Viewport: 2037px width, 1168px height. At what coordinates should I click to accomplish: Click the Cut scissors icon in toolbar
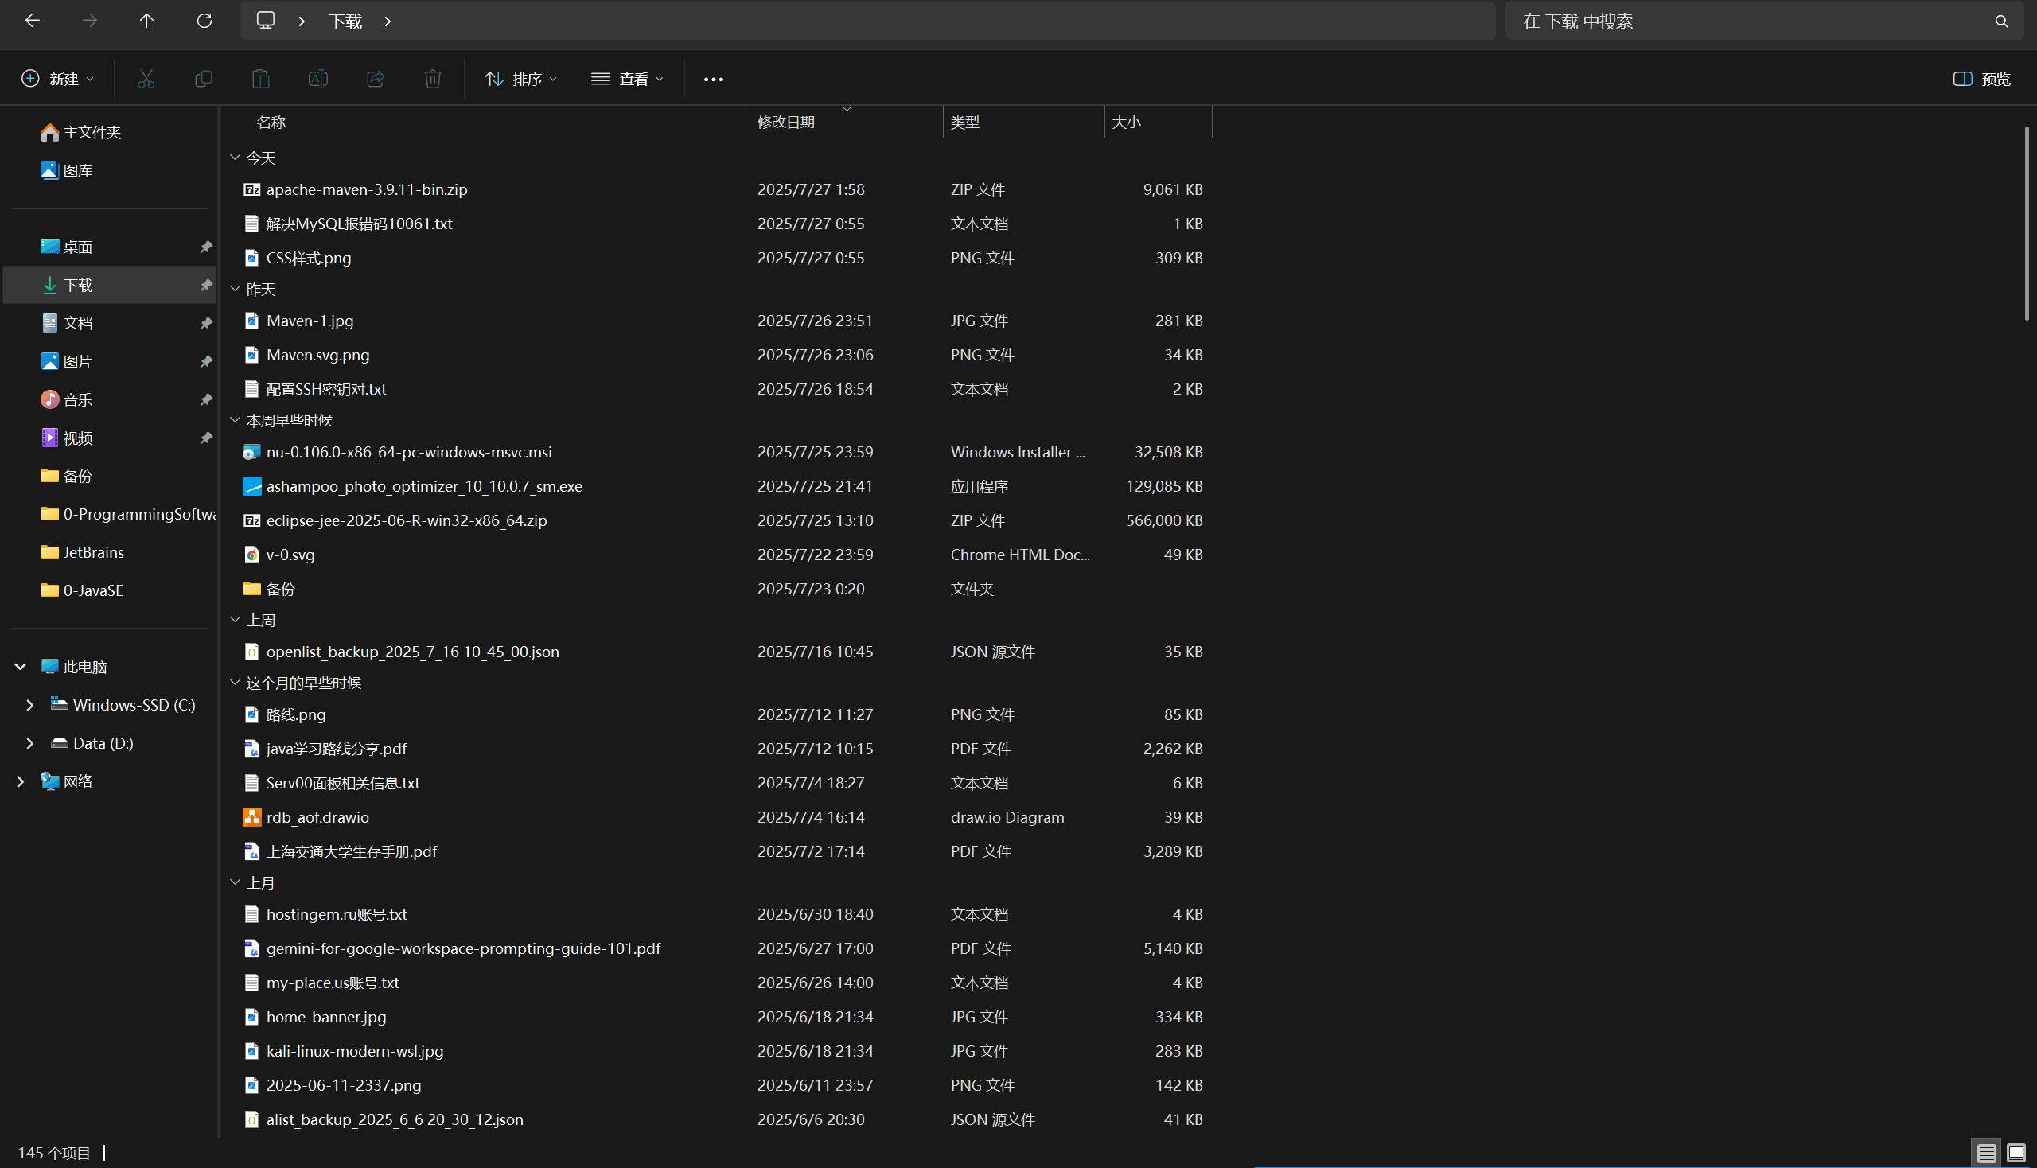coord(146,79)
